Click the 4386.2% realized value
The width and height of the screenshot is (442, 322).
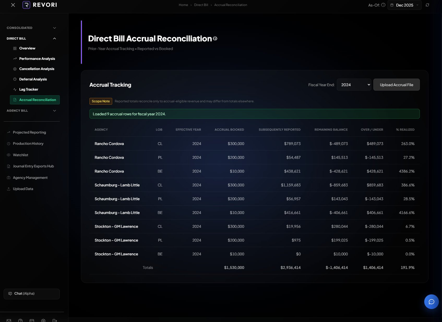coord(407,171)
